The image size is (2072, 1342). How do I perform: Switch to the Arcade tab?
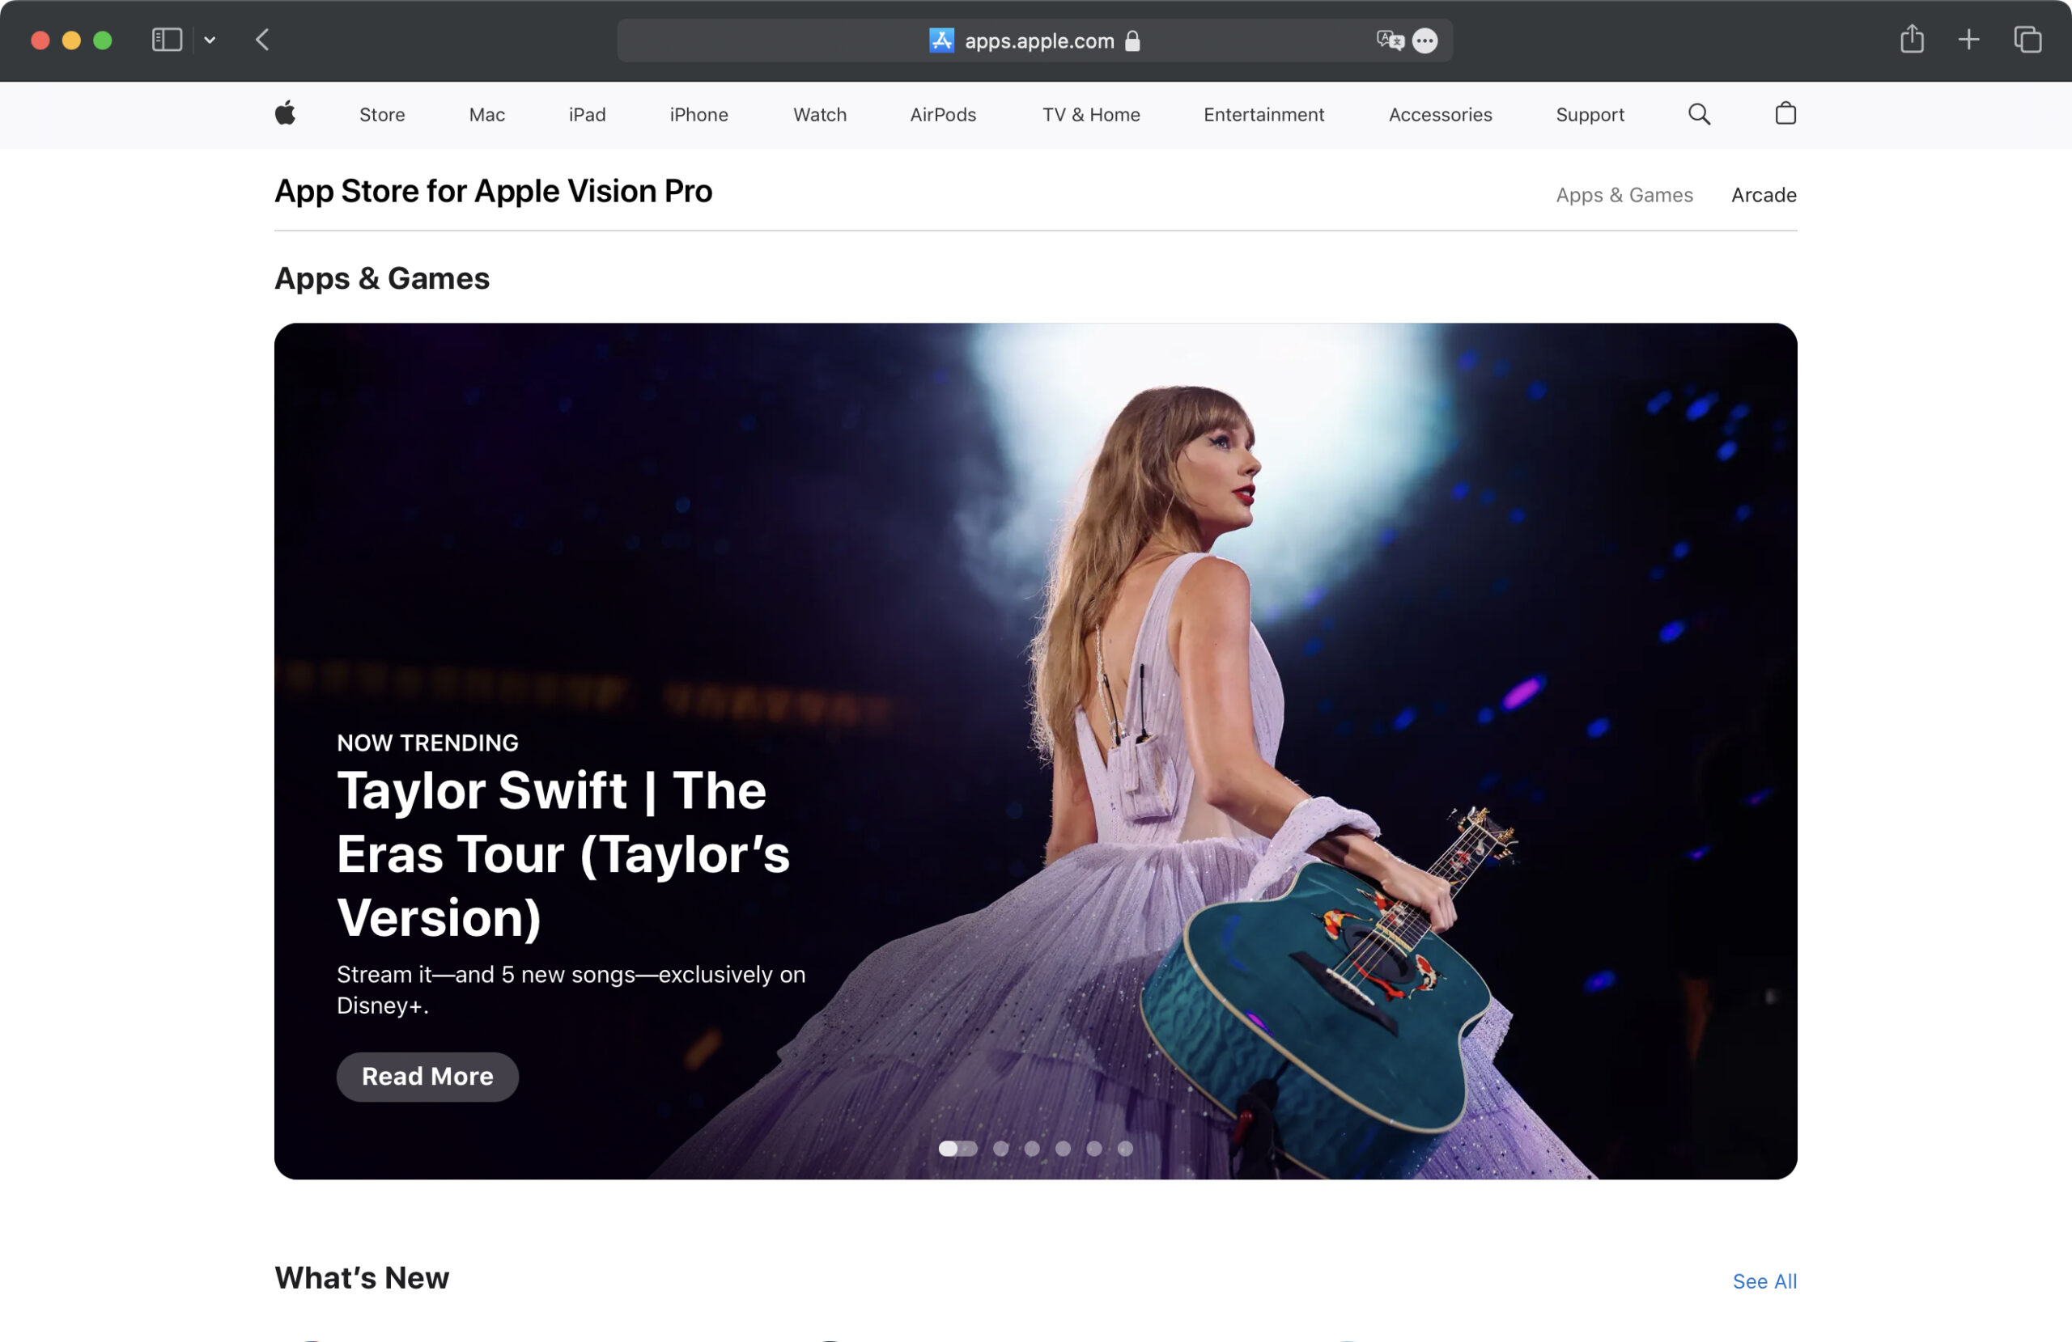(1763, 195)
